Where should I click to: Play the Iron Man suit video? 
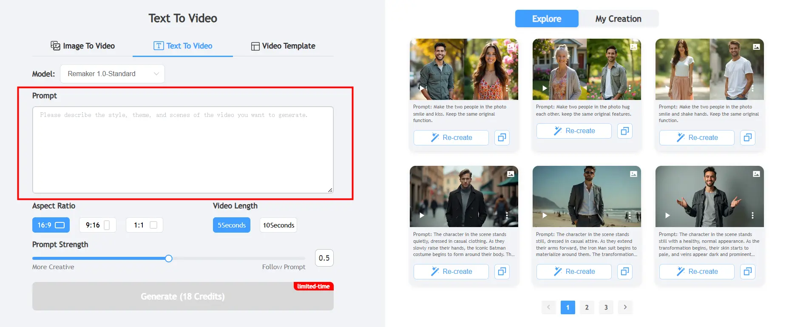tap(545, 216)
